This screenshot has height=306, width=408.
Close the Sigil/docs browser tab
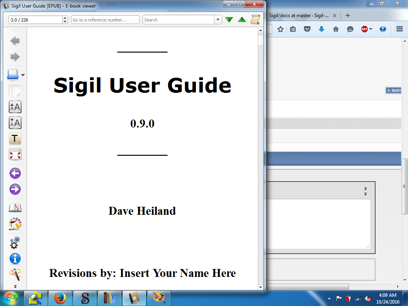pyautogui.click(x=335, y=16)
